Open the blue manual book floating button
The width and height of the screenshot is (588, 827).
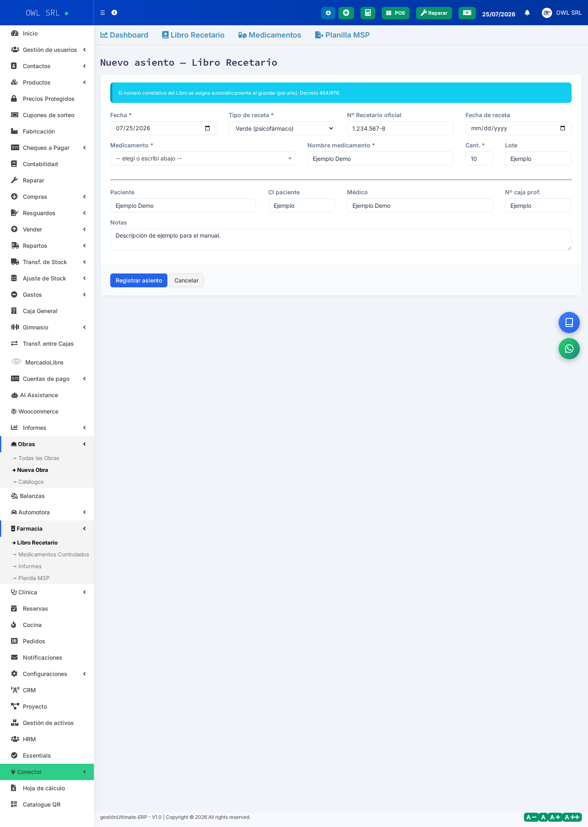569,322
